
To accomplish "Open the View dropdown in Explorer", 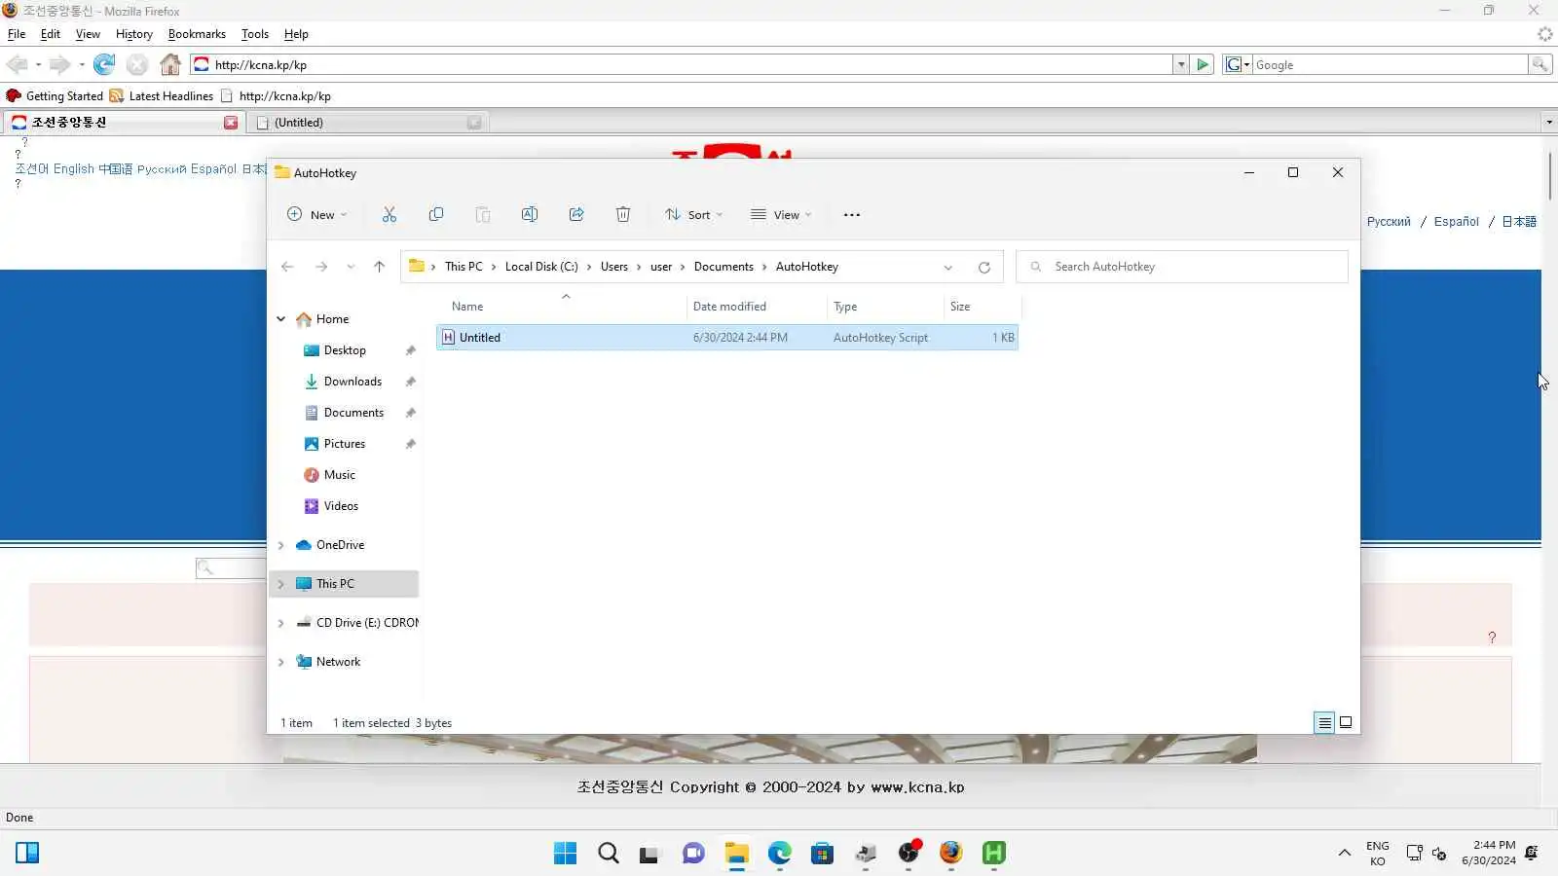I will 781,215.
